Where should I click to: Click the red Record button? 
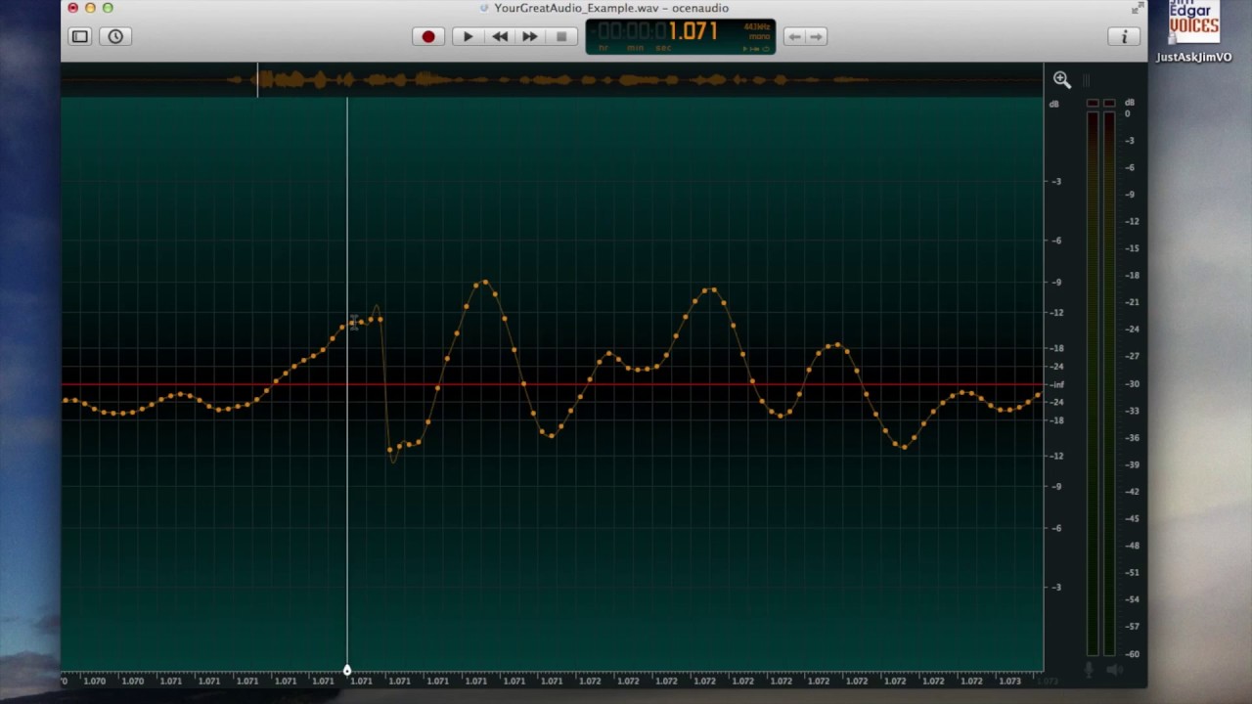coord(428,36)
